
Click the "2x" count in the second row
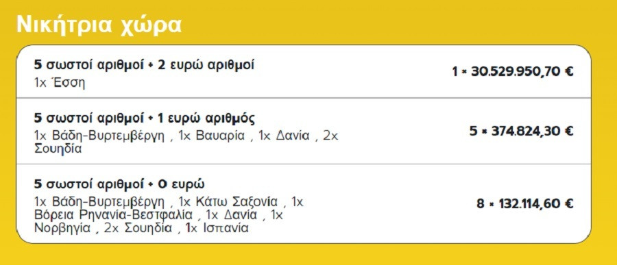click(330, 136)
